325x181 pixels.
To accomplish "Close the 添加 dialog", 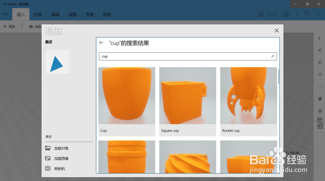I will point(277,31).
